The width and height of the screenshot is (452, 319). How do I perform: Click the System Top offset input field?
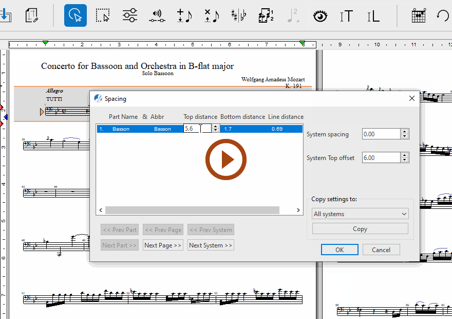point(381,157)
